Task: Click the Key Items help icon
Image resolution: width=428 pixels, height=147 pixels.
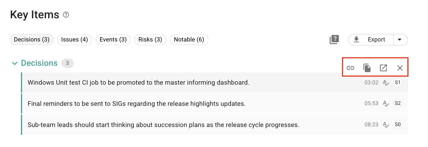Action: point(66,15)
